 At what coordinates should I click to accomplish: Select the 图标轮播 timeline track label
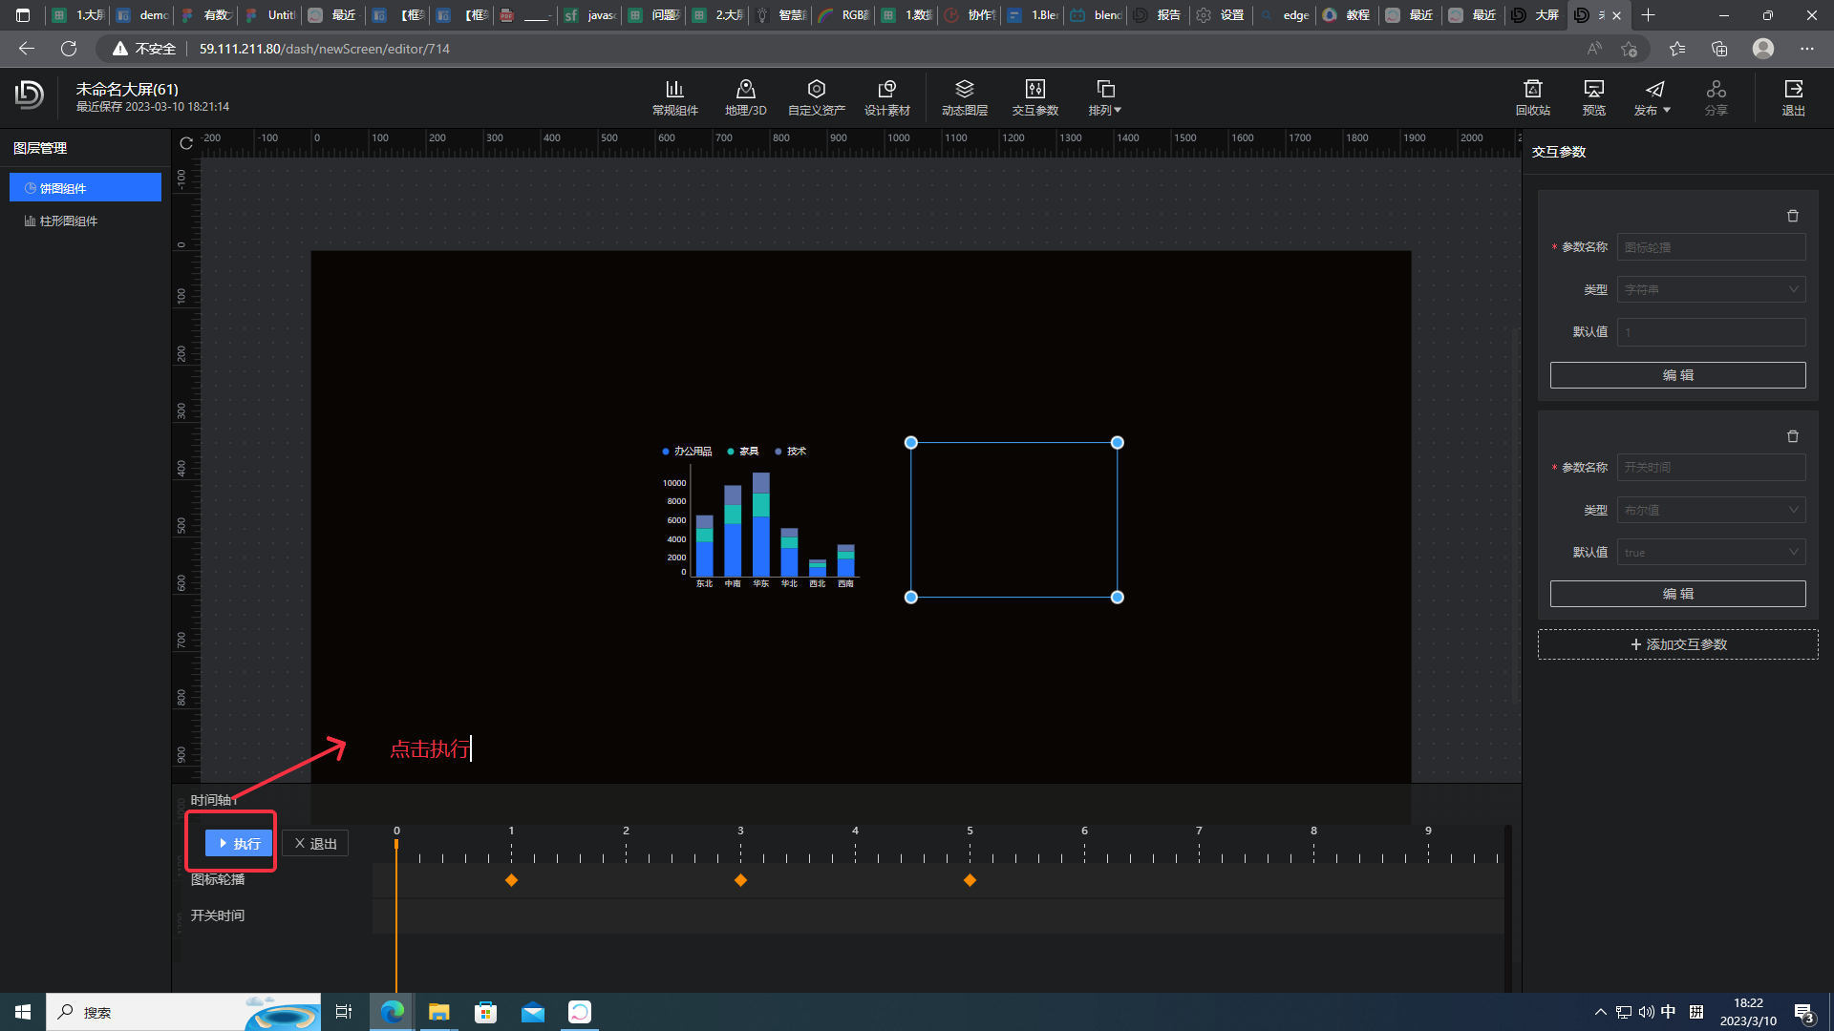[x=218, y=879]
